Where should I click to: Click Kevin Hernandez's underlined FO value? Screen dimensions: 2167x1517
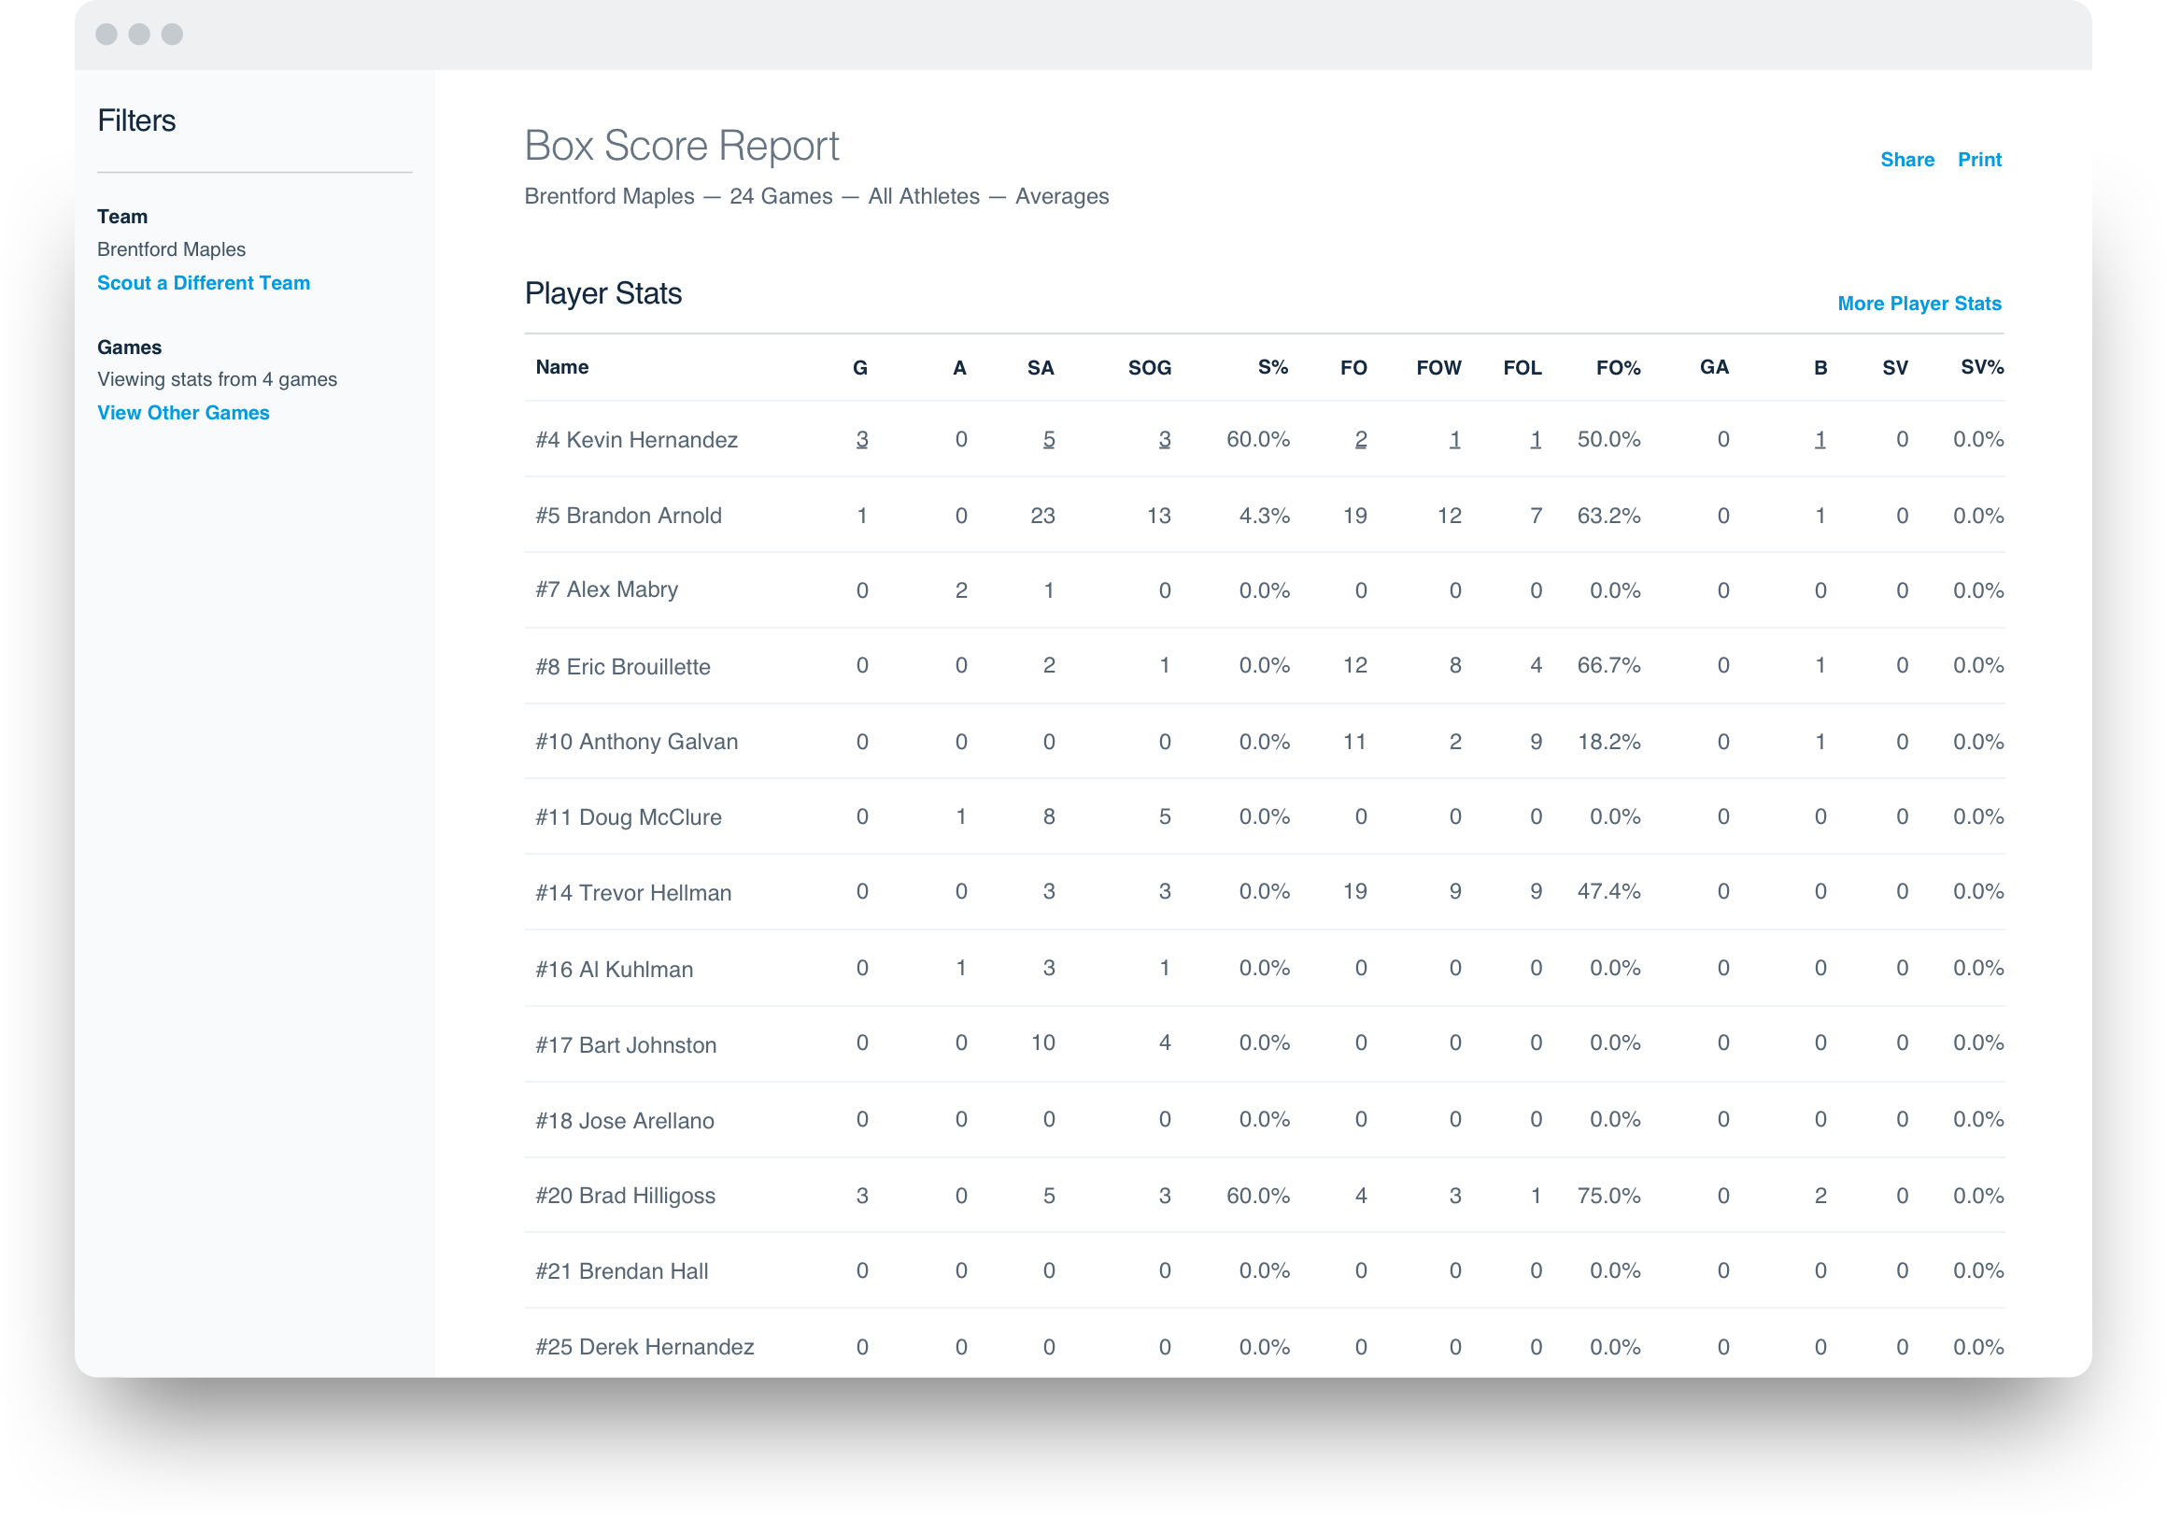pyautogui.click(x=1360, y=440)
